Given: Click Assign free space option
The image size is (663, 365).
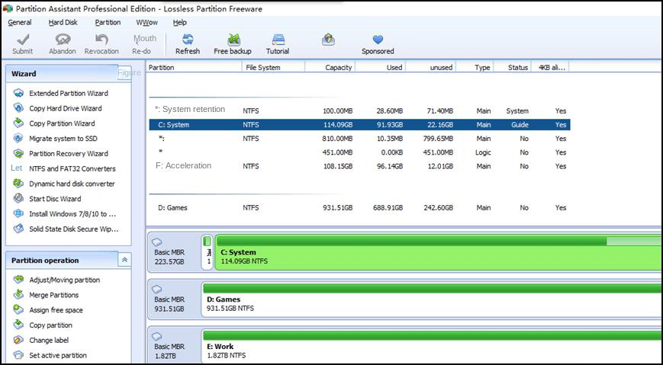Looking at the screenshot, I should coord(56,310).
